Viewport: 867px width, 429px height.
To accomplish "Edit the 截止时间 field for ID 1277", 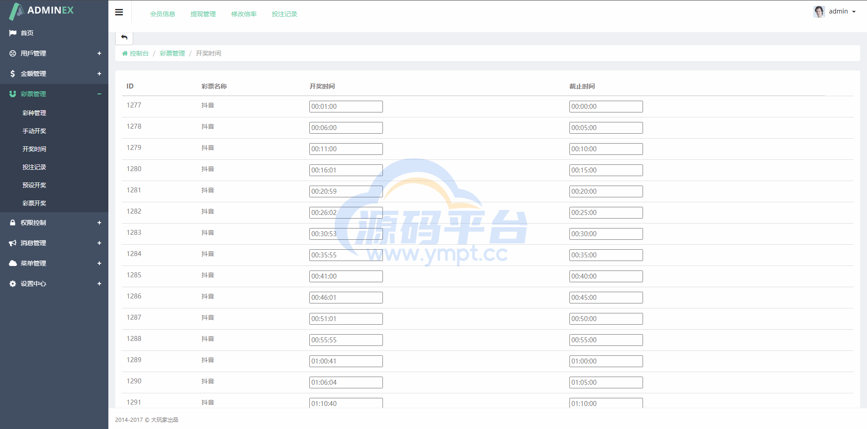I will [x=606, y=107].
